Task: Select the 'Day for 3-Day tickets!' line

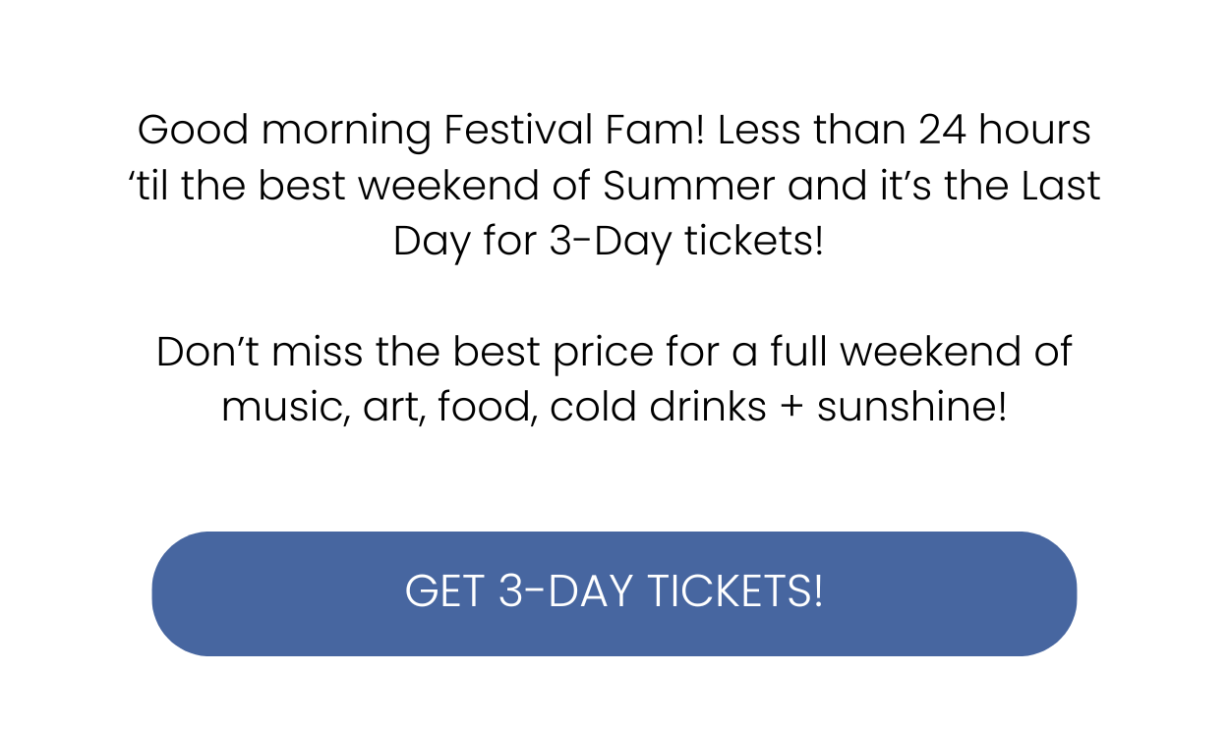Action: tap(608, 242)
